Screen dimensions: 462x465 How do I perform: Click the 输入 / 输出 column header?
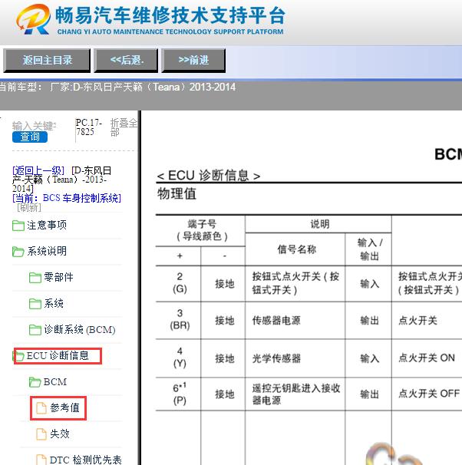369,249
